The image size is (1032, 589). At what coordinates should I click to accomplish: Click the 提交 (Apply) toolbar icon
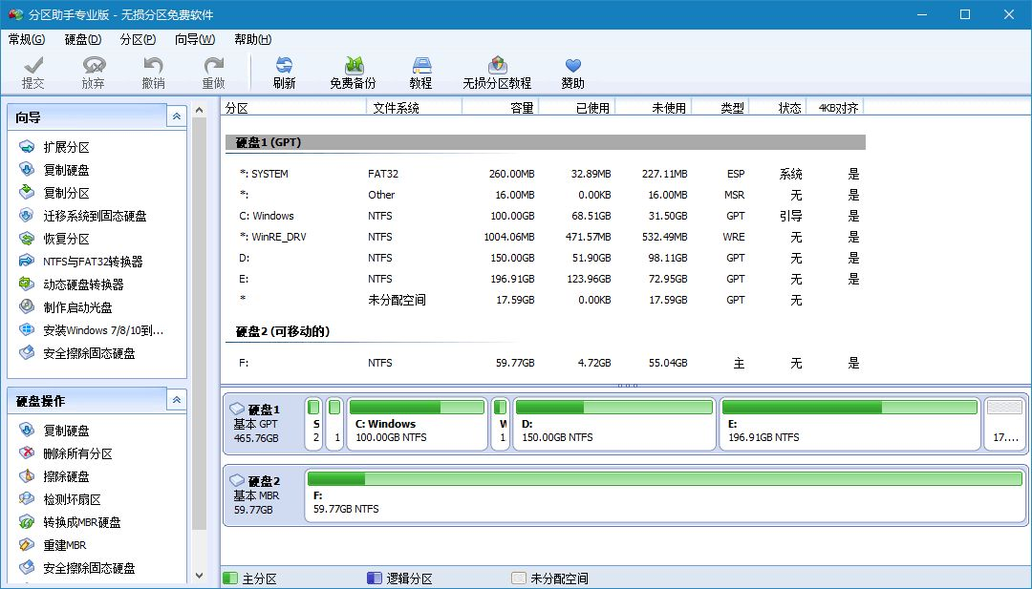pyautogui.click(x=32, y=73)
